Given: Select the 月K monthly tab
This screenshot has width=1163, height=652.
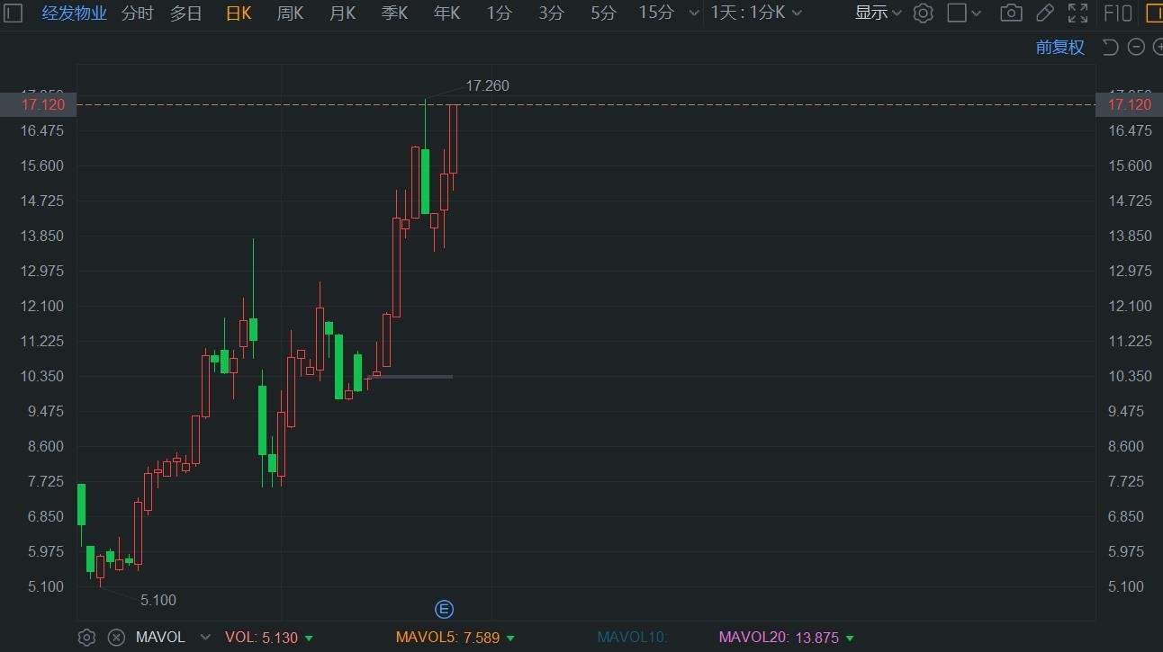Looking at the screenshot, I should point(342,13).
